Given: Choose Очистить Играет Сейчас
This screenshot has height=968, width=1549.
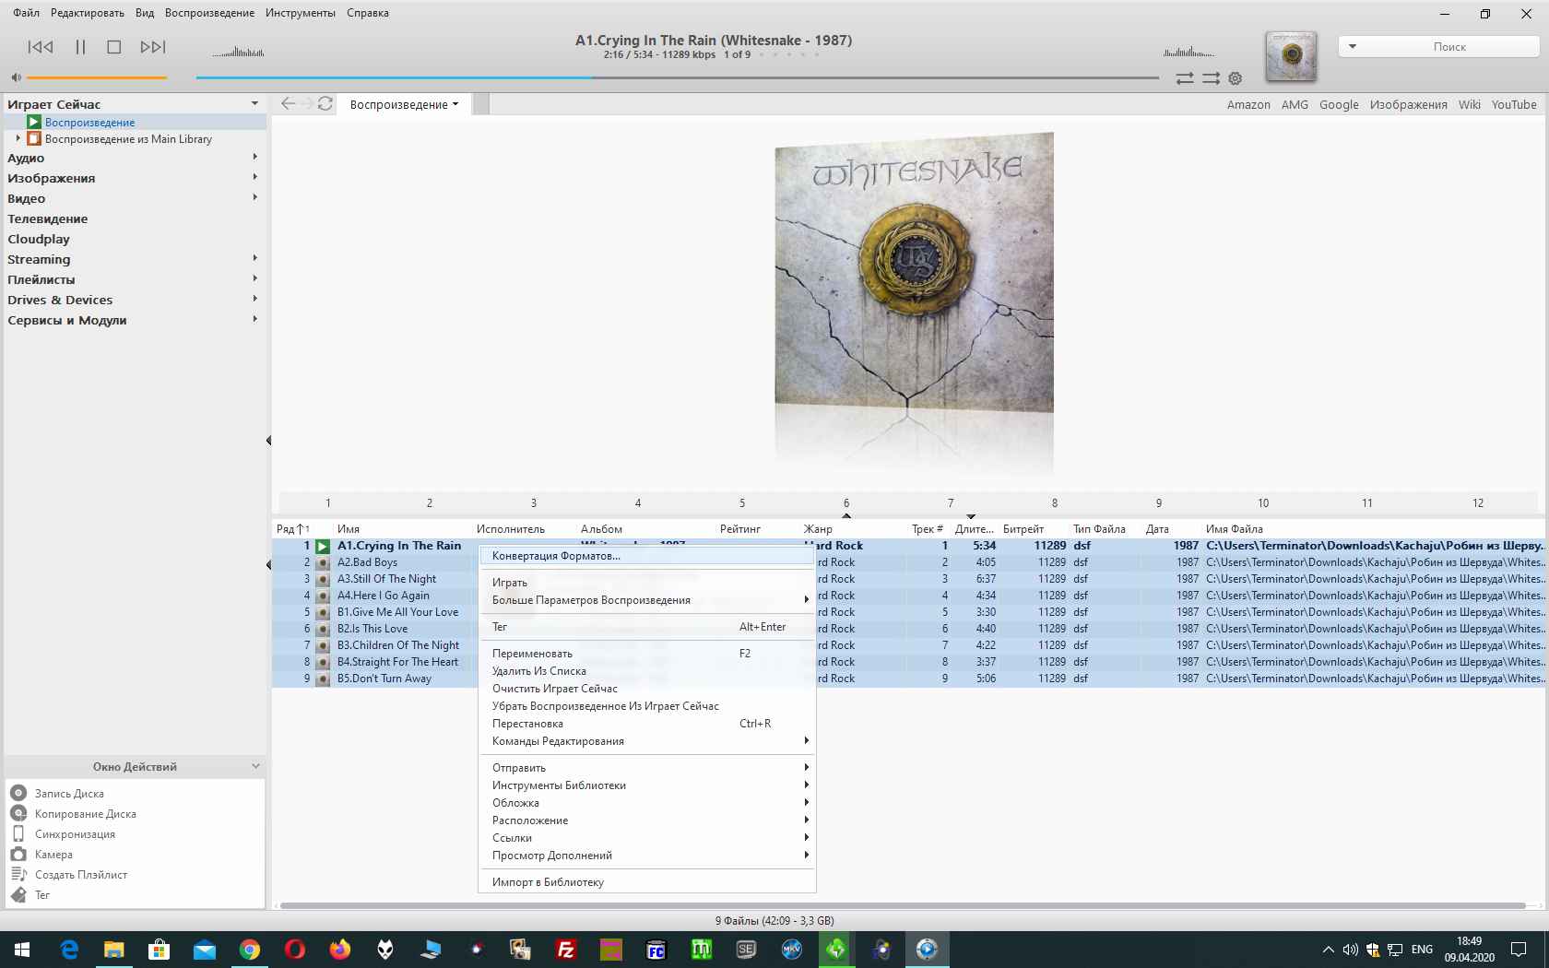Looking at the screenshot, I should click(x=646, y=689).
